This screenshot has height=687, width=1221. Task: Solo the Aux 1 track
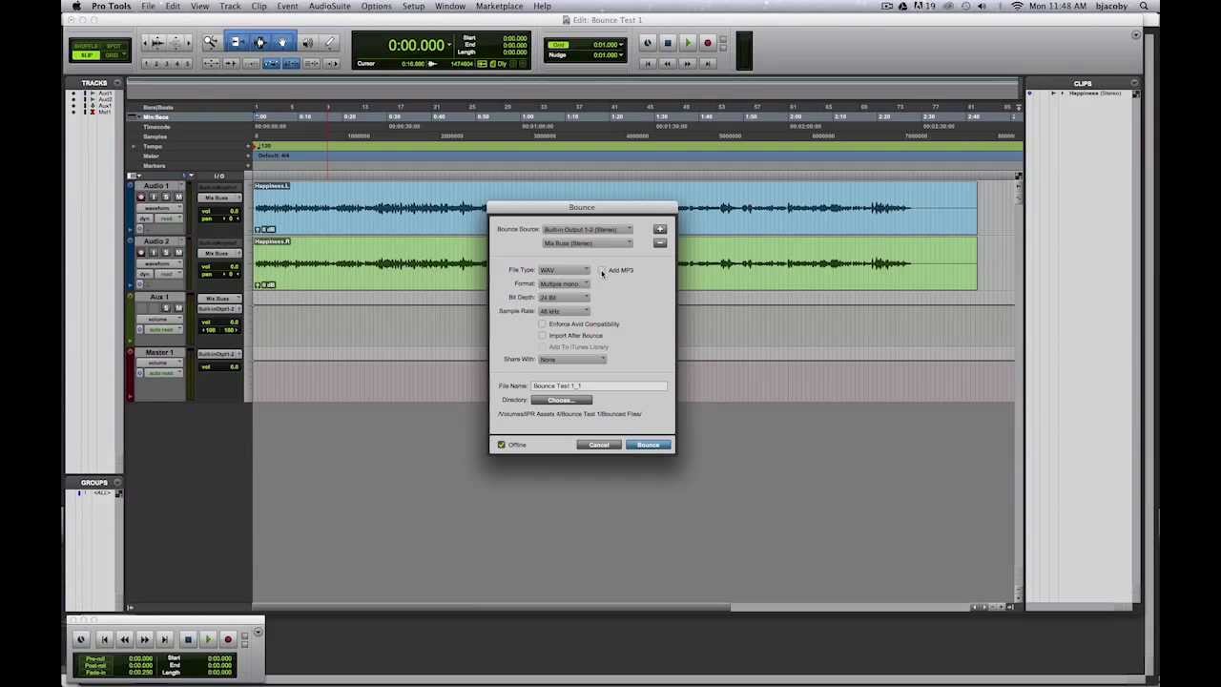pyautogui.click(x=166, y=308)
